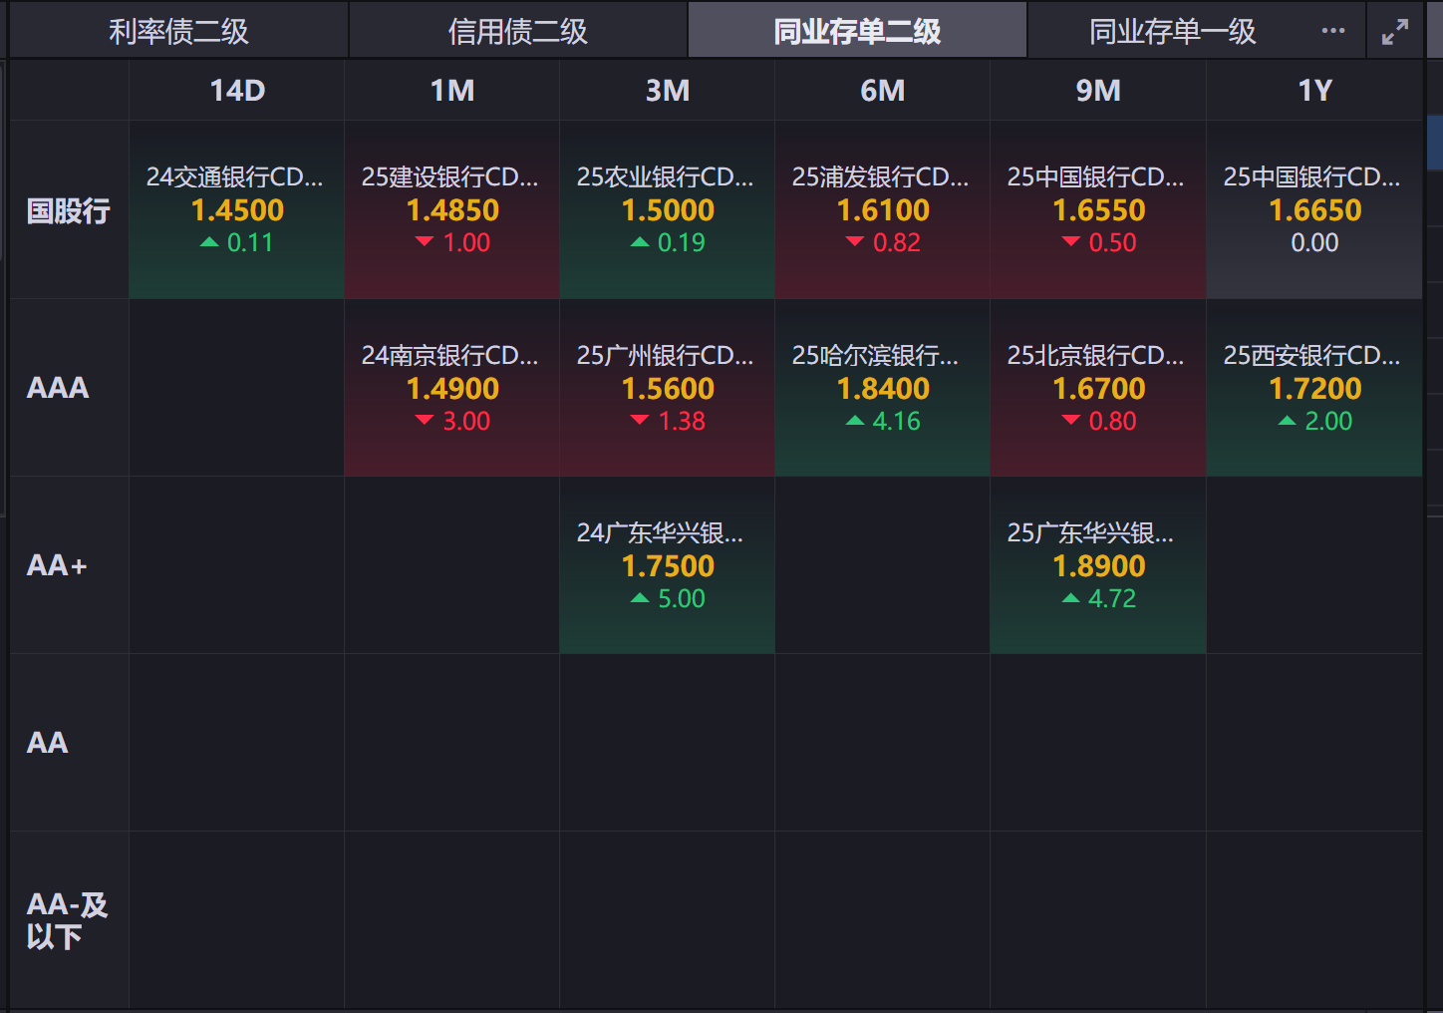Viewport: 1443px width, 1013px height.
Task: Open the 24交通银行CD cell at 1.4500
Action: tap(237, 210)
